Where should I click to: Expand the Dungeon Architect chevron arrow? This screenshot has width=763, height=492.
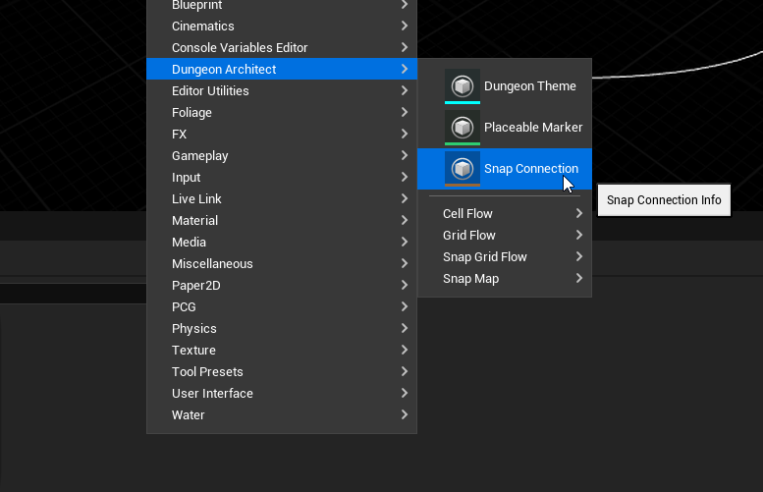click(x=405, y=69)
